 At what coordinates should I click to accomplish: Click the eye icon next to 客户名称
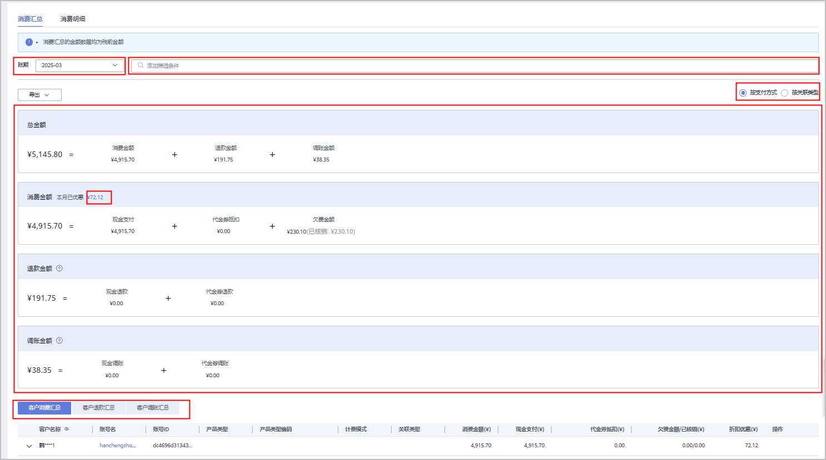pos(67,429)
